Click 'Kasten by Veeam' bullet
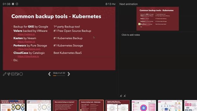This screenshot has width=197, height=111. click(25, 38)
